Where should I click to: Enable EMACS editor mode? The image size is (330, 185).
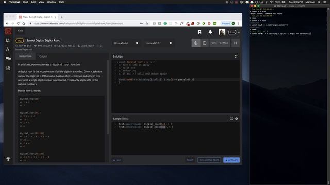point(224,43)
